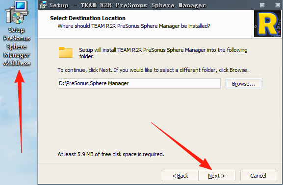Image resolution: width=283 pixels, height=185 pixels.
Task: Click the Select Destination Location heading
Action: click(88, 18)
